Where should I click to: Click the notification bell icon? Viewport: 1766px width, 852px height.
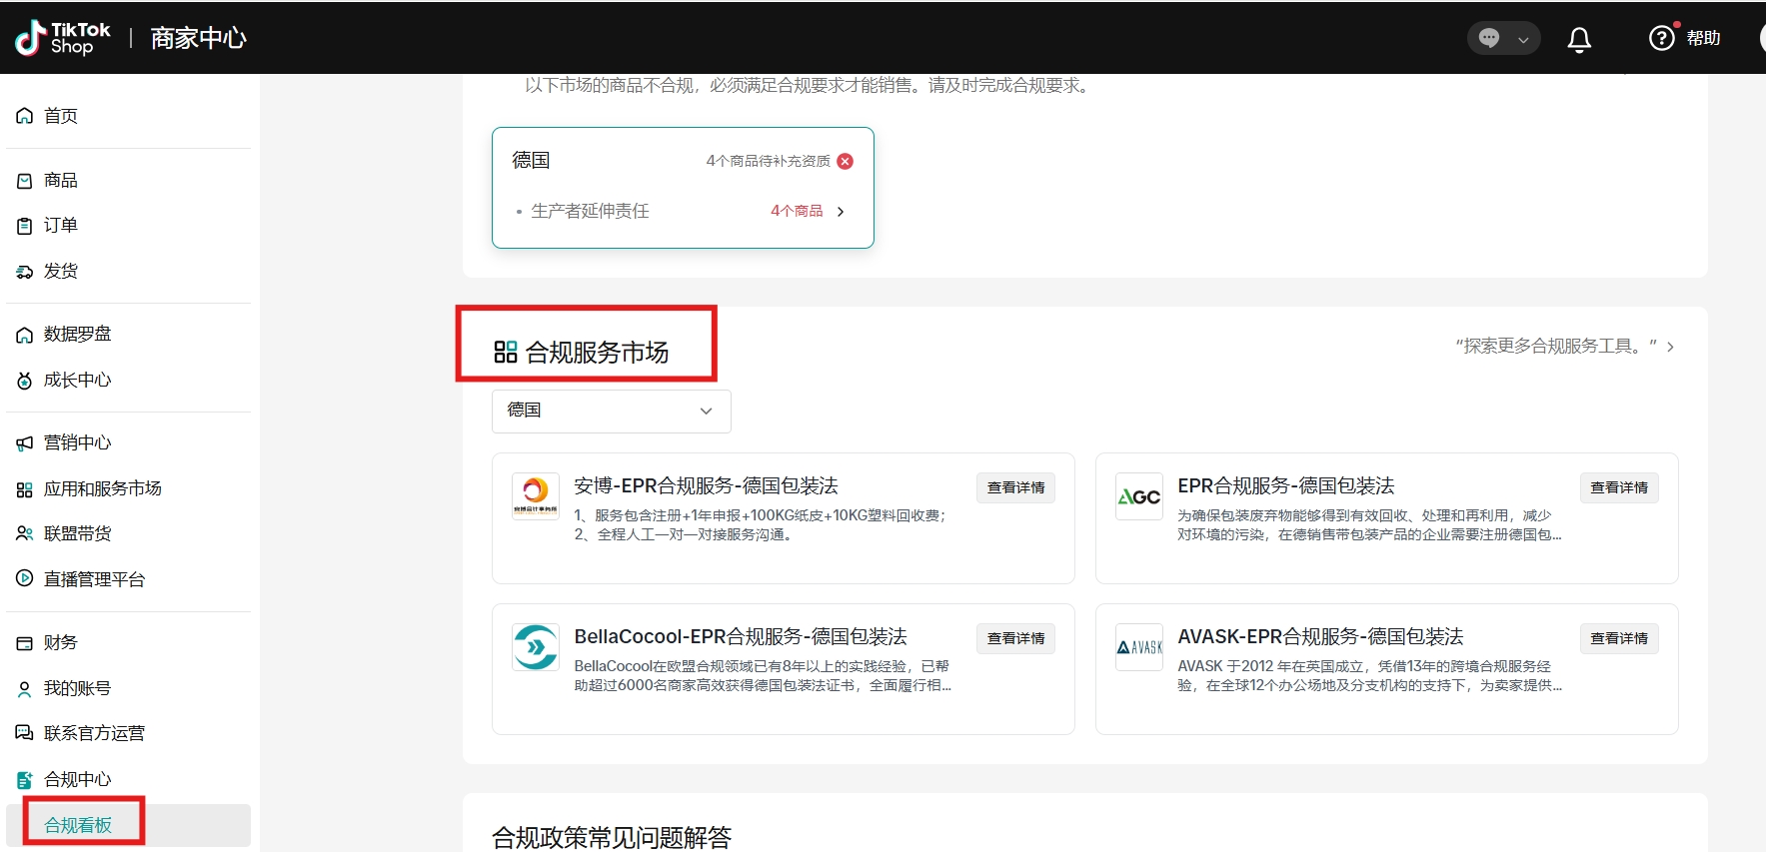(x=1579, y=39)
